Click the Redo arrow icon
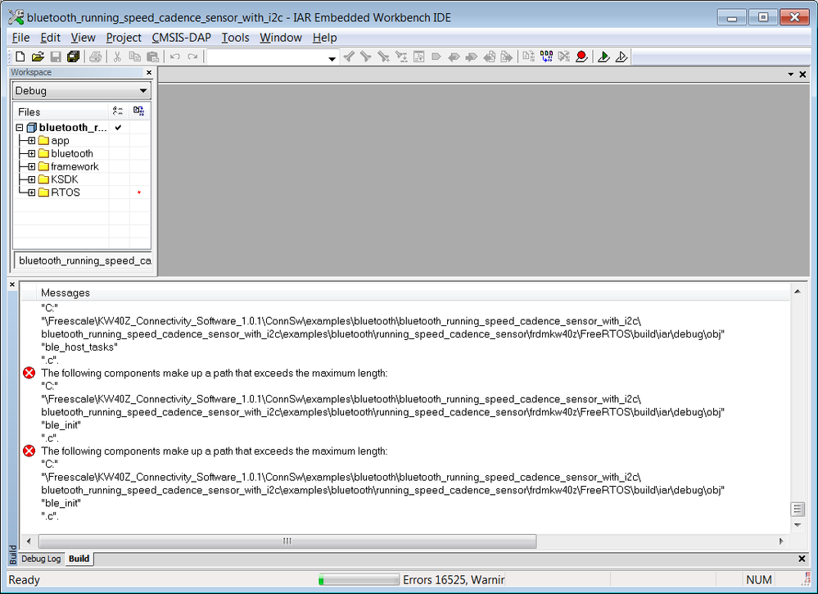This screenshot has width=818, height=594. point(192,57)
